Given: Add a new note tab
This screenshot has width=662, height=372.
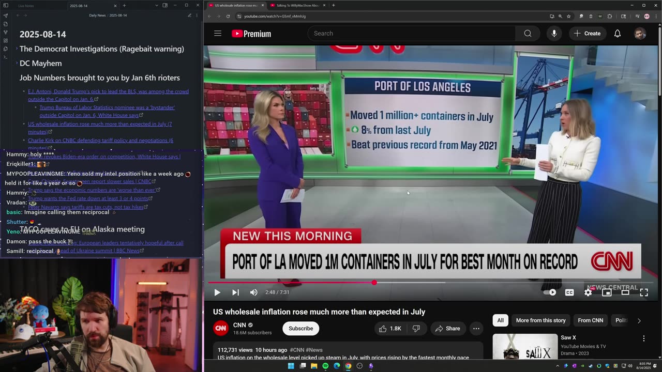Looking at the screenshot, I should click(124, 6).
